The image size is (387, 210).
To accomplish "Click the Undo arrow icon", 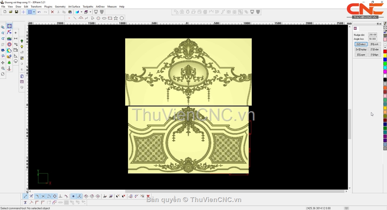I will pyautogui.click(x=39, y=12).
